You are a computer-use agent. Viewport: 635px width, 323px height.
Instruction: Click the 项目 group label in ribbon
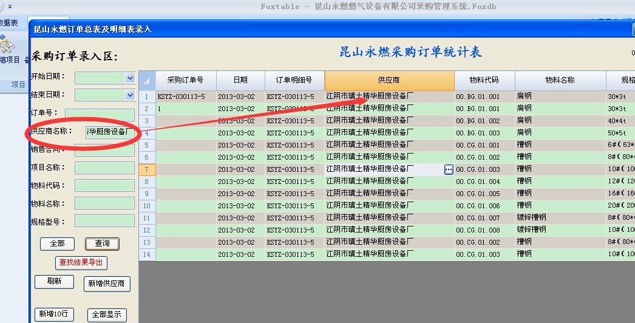pyautogui.click(x=18, y=85)
